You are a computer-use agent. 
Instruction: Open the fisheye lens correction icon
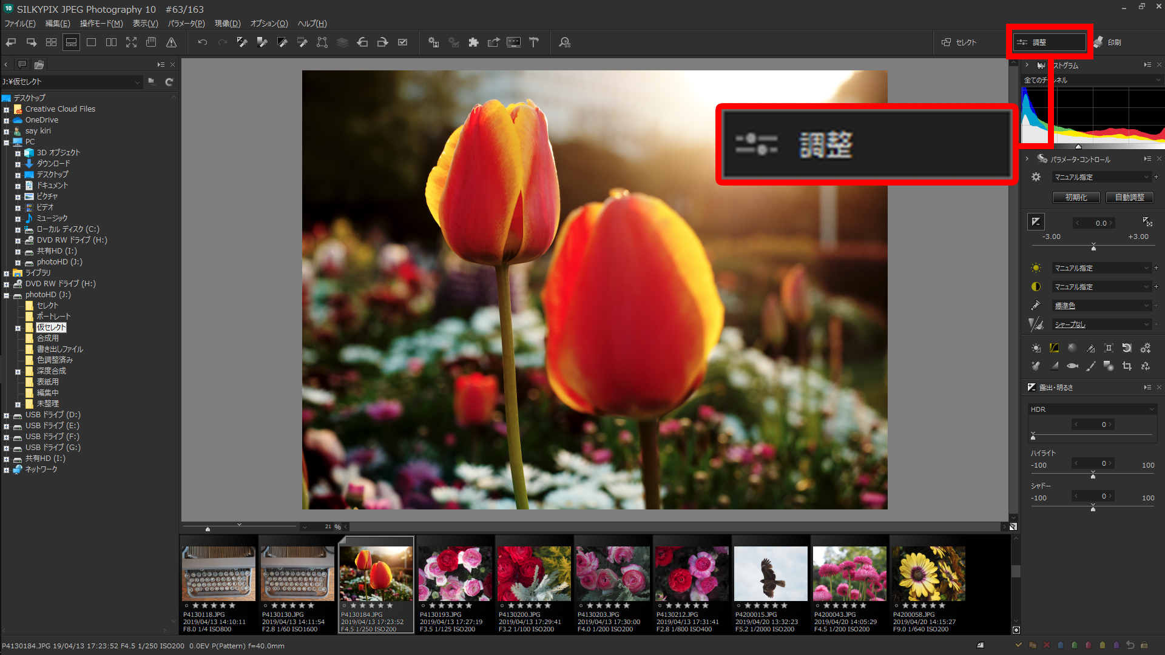click(1072, 366)
